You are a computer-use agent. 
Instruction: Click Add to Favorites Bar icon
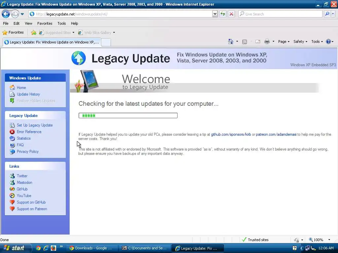coord(34,33)
